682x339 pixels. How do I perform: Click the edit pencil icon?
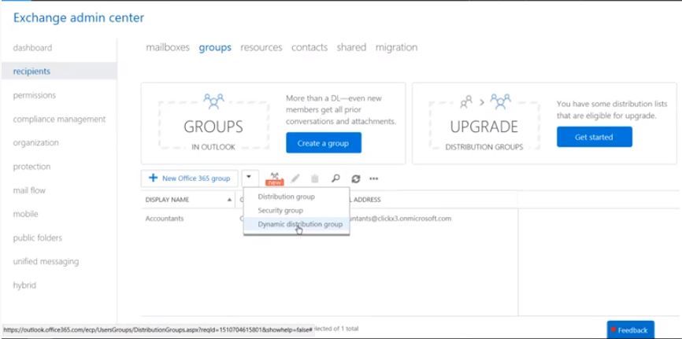[295, 179]
